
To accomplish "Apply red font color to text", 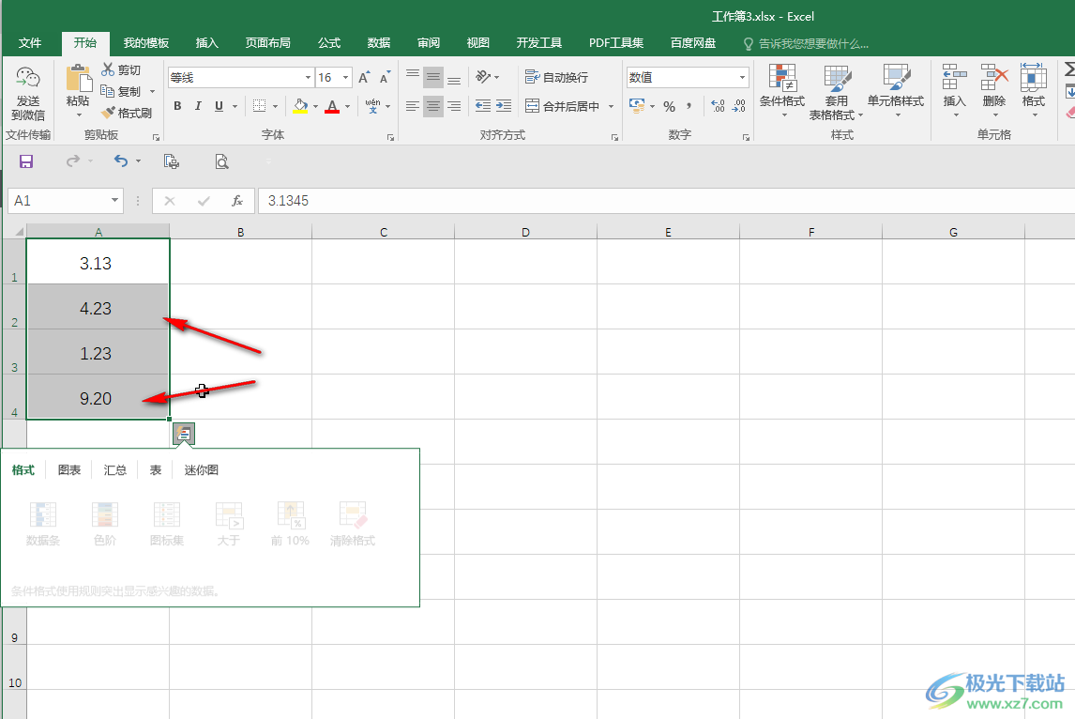I will 332,106.
